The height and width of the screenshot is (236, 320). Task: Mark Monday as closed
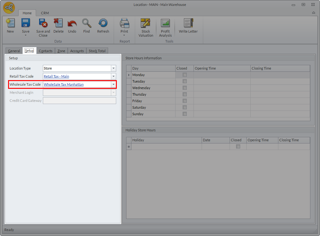click(185, 75)
